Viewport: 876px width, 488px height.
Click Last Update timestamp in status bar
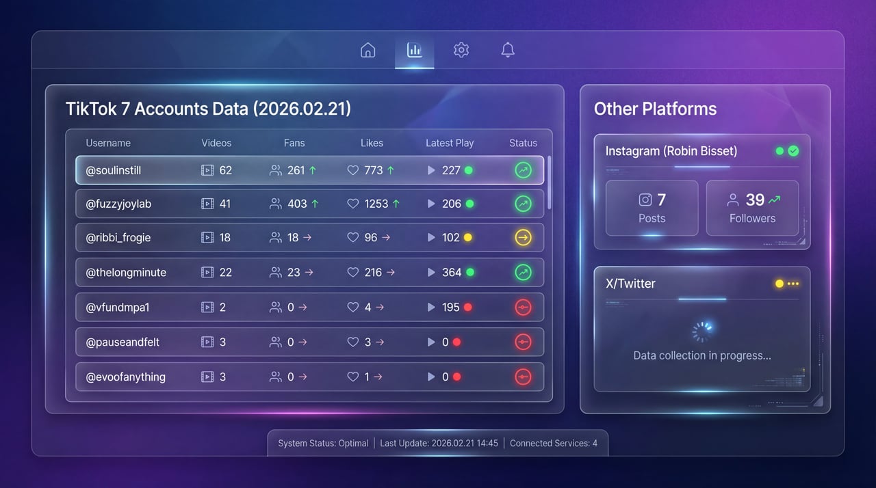click(439, 443)
